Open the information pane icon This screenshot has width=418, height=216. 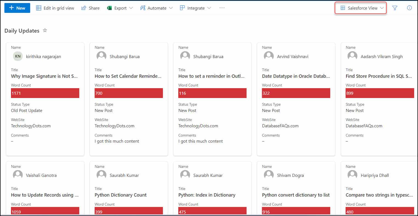(409, 8)
